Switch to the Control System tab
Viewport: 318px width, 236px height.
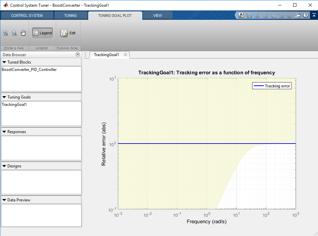pyautogui.click(x=27, y=15)
